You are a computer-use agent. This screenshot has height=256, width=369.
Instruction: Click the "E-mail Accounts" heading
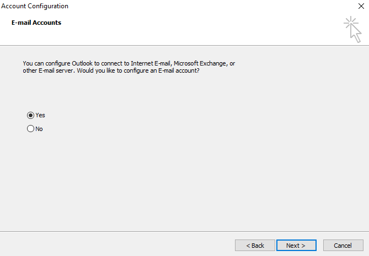[36, 23]
